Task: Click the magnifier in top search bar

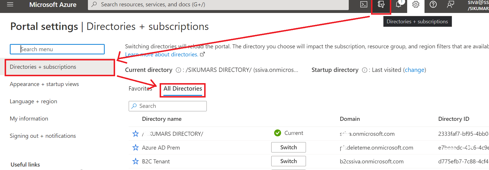Action: pos(94,4)
